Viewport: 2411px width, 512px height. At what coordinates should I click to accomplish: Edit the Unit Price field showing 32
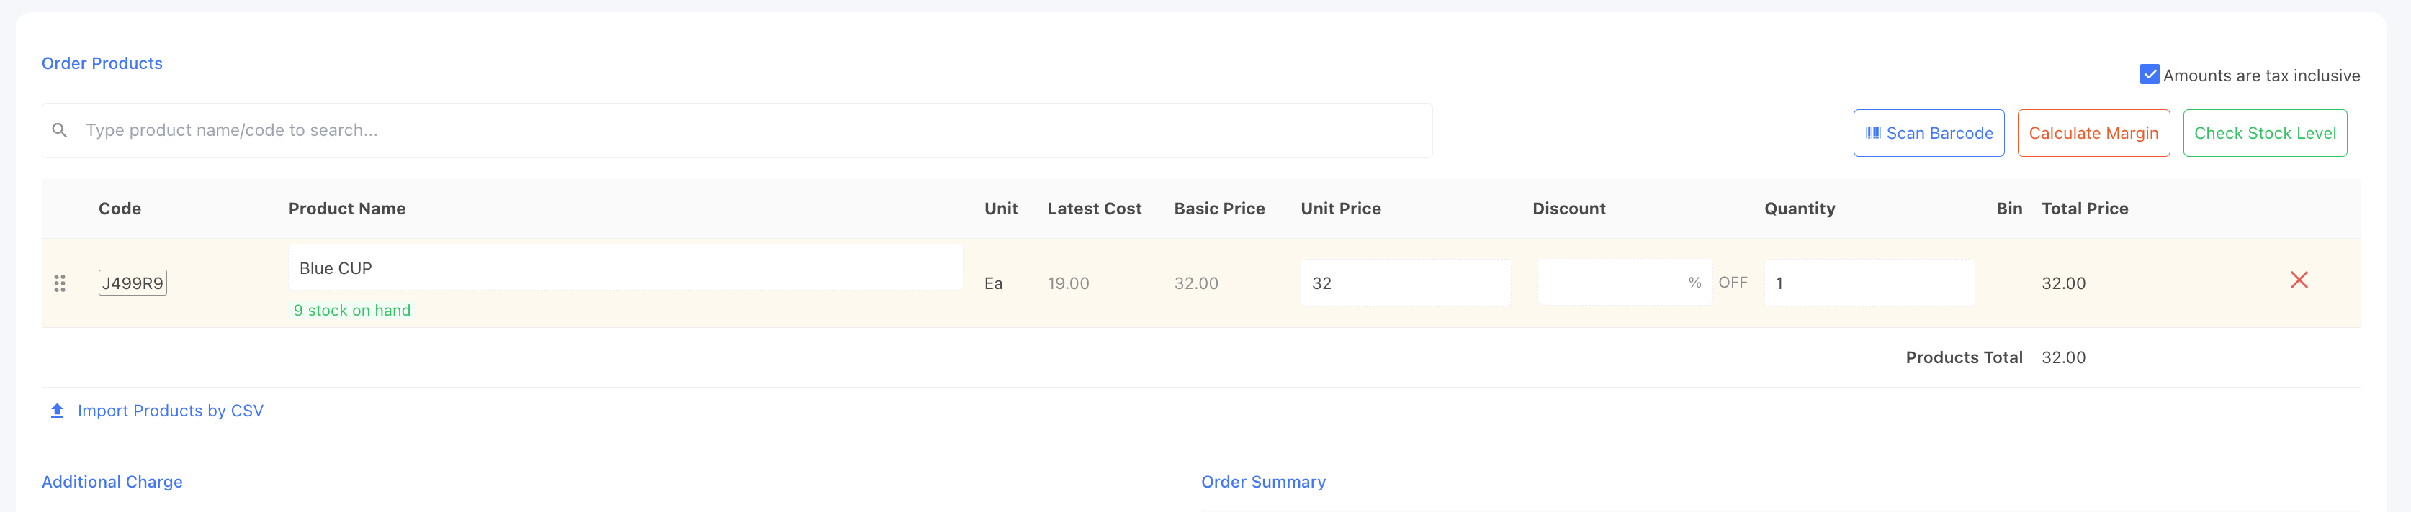[x=1405, y=283]
